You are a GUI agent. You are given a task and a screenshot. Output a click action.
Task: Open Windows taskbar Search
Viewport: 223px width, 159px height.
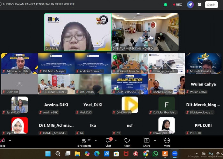point(58,154)
